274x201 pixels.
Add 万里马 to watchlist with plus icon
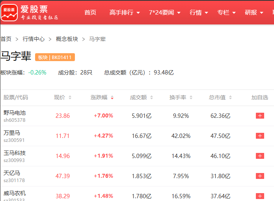pyautogui.click(x=260, y=136)
